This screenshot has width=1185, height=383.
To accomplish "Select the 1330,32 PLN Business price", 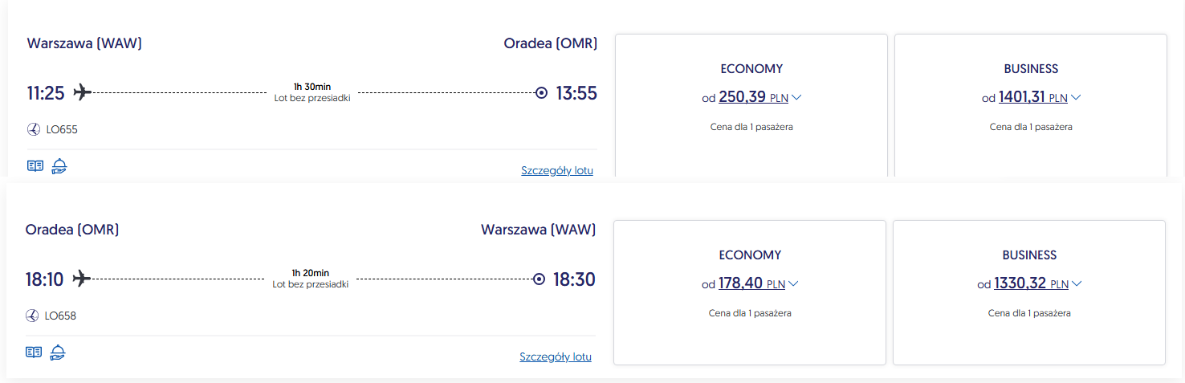I will (x=1021, y=283).
